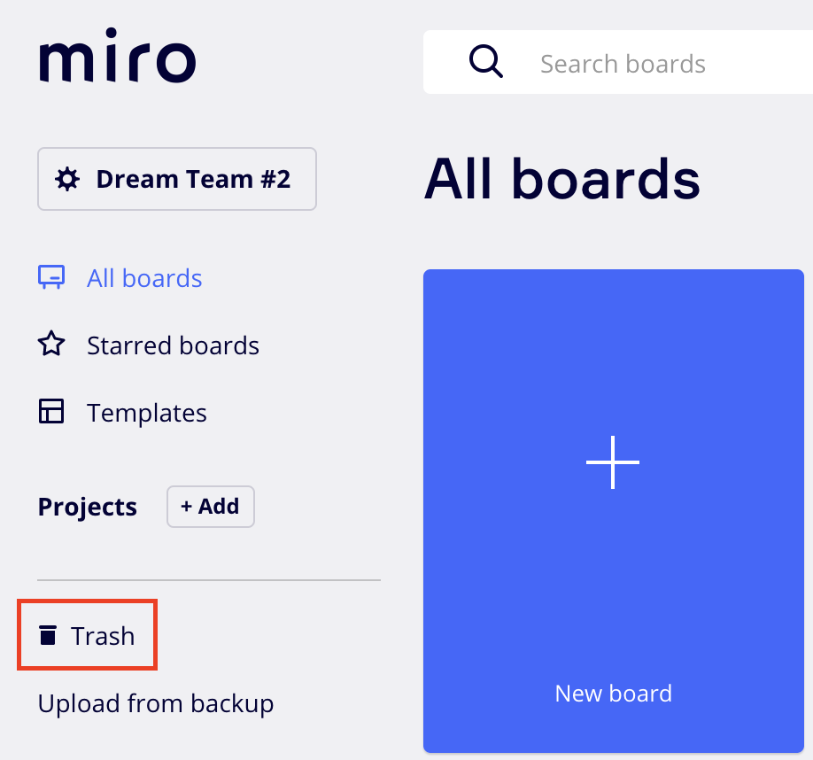This screenshot has height=760, width=813.
Task: Click the star icon for Starred boards
Action: (51, 345)
